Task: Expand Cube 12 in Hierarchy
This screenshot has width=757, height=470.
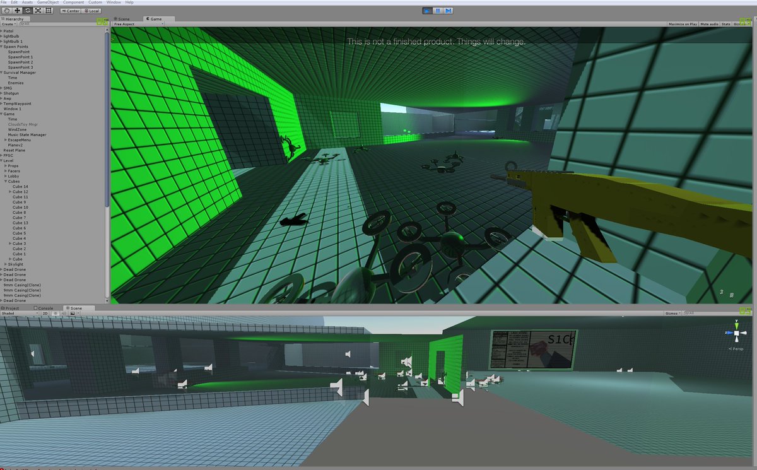Action: tap(10, 192)
